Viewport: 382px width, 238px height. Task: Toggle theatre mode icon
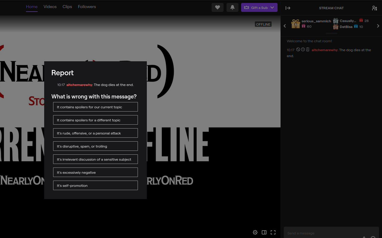click(x=264, y=232)
